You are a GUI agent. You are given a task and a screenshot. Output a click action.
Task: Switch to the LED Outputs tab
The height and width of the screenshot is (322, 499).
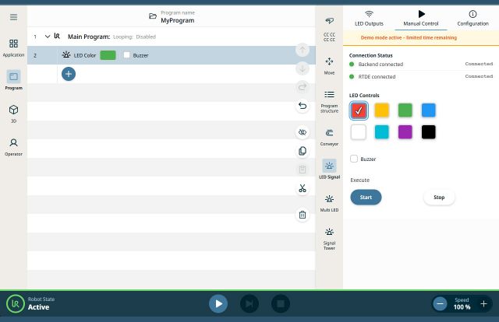coord(369,19)
